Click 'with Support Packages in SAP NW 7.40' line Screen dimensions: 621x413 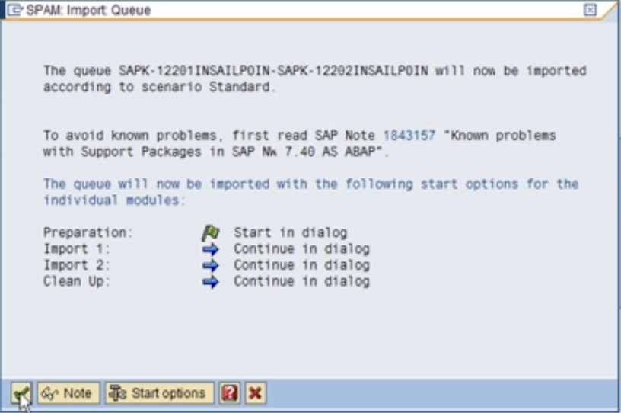tap(216, 152)
